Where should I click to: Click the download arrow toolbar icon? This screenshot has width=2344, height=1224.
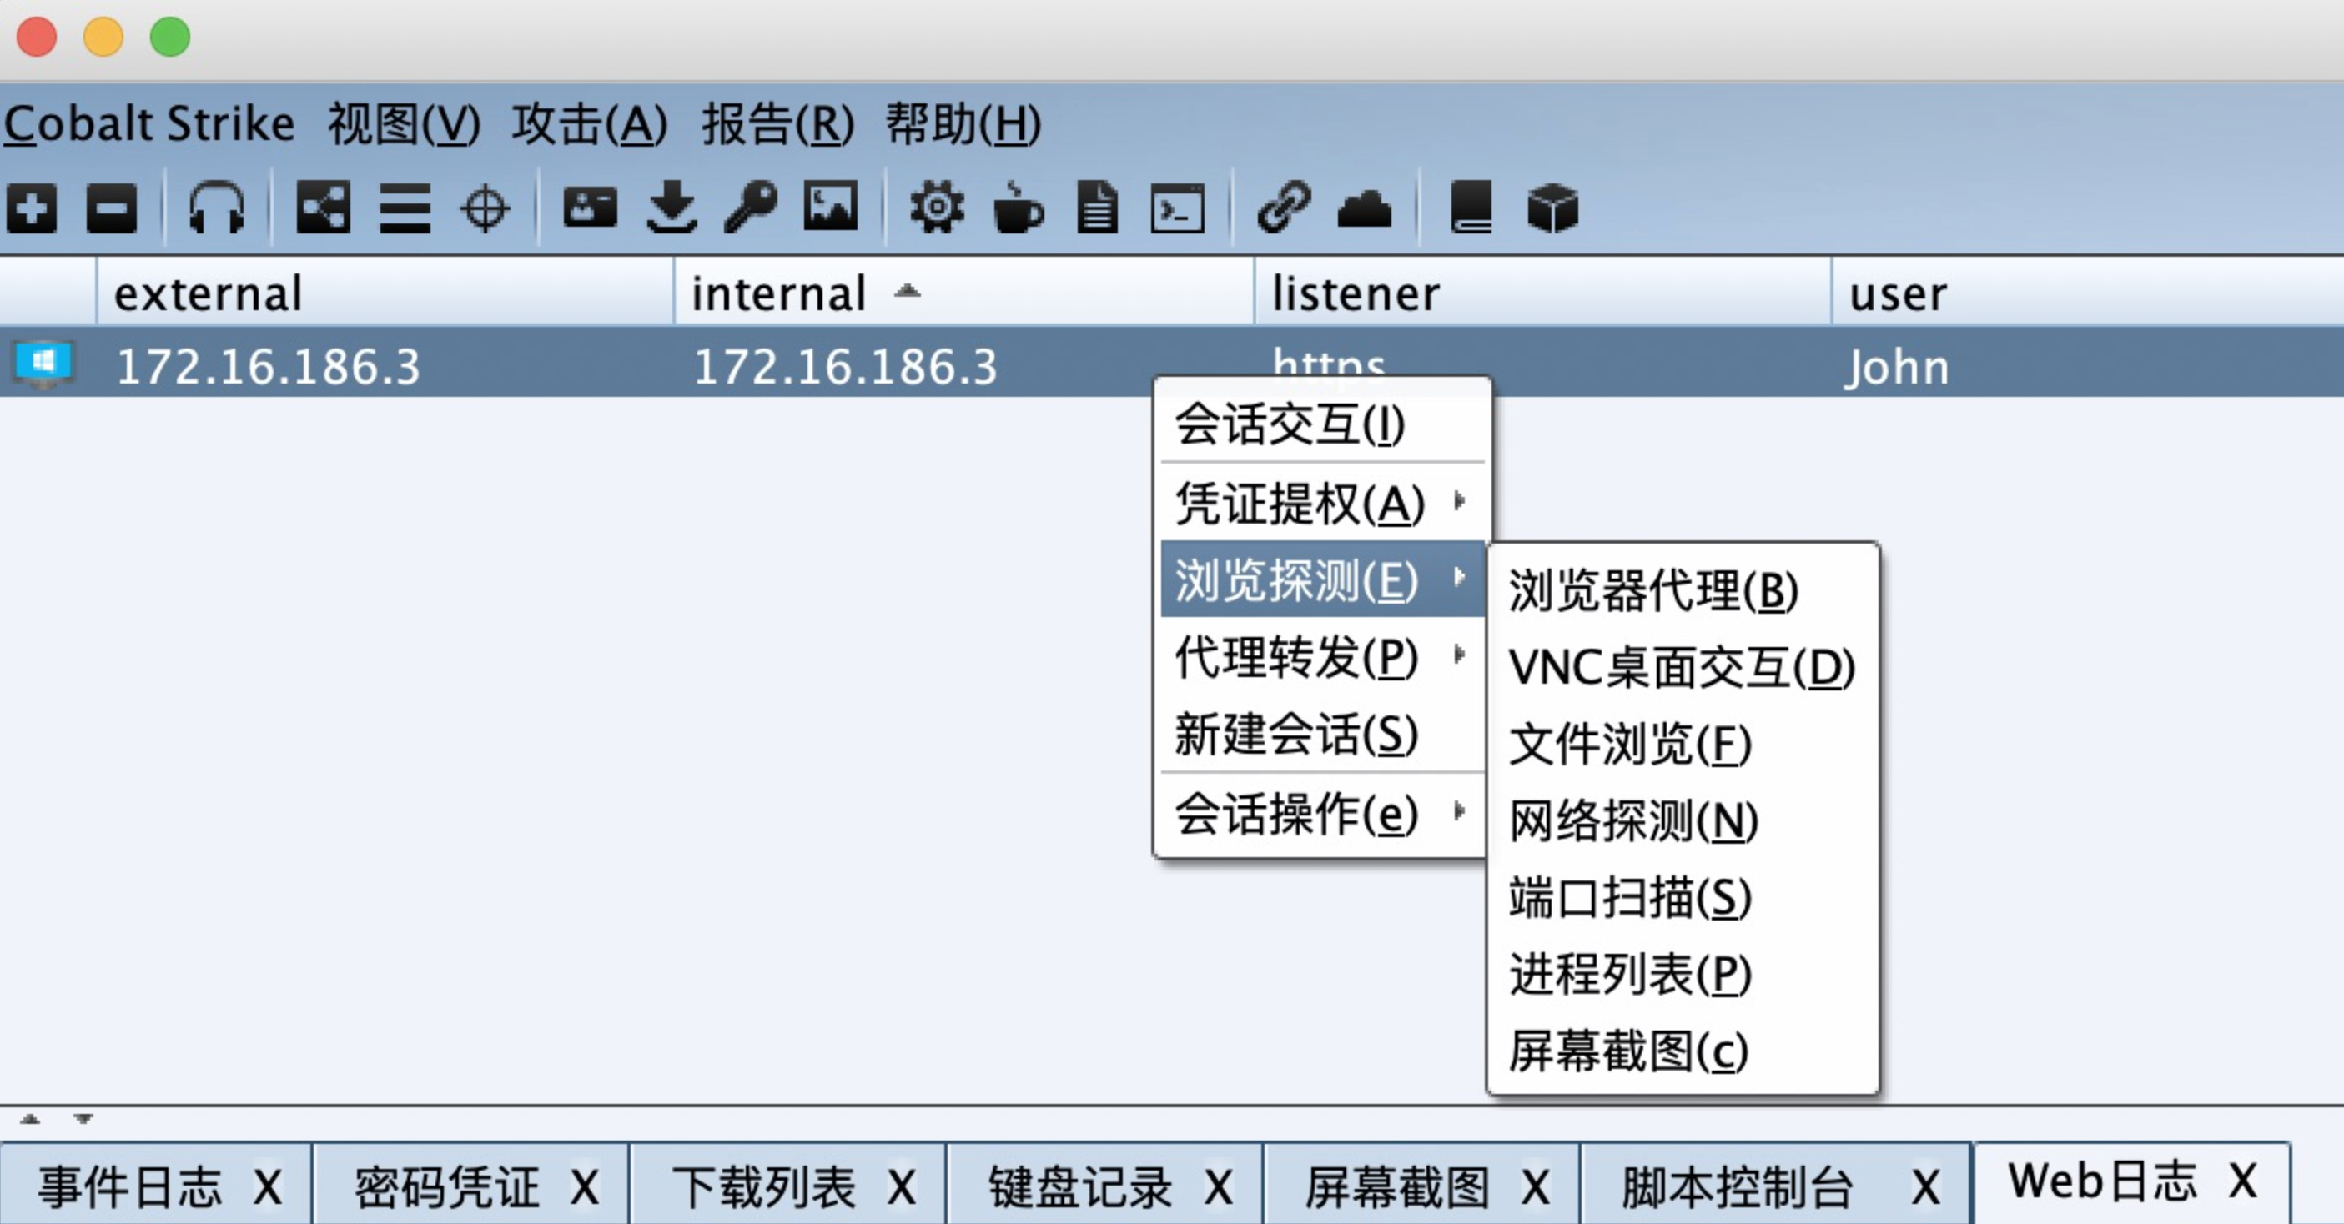click(x=672, y=208)
